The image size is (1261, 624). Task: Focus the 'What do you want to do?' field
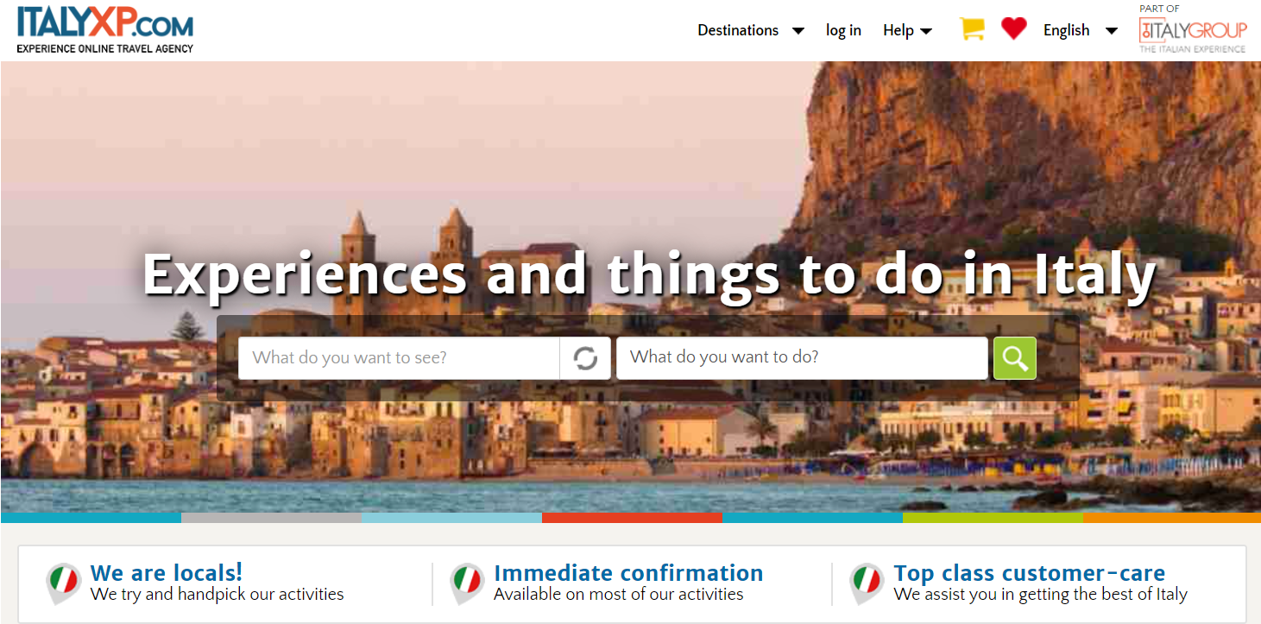click(x=802, y=358)
